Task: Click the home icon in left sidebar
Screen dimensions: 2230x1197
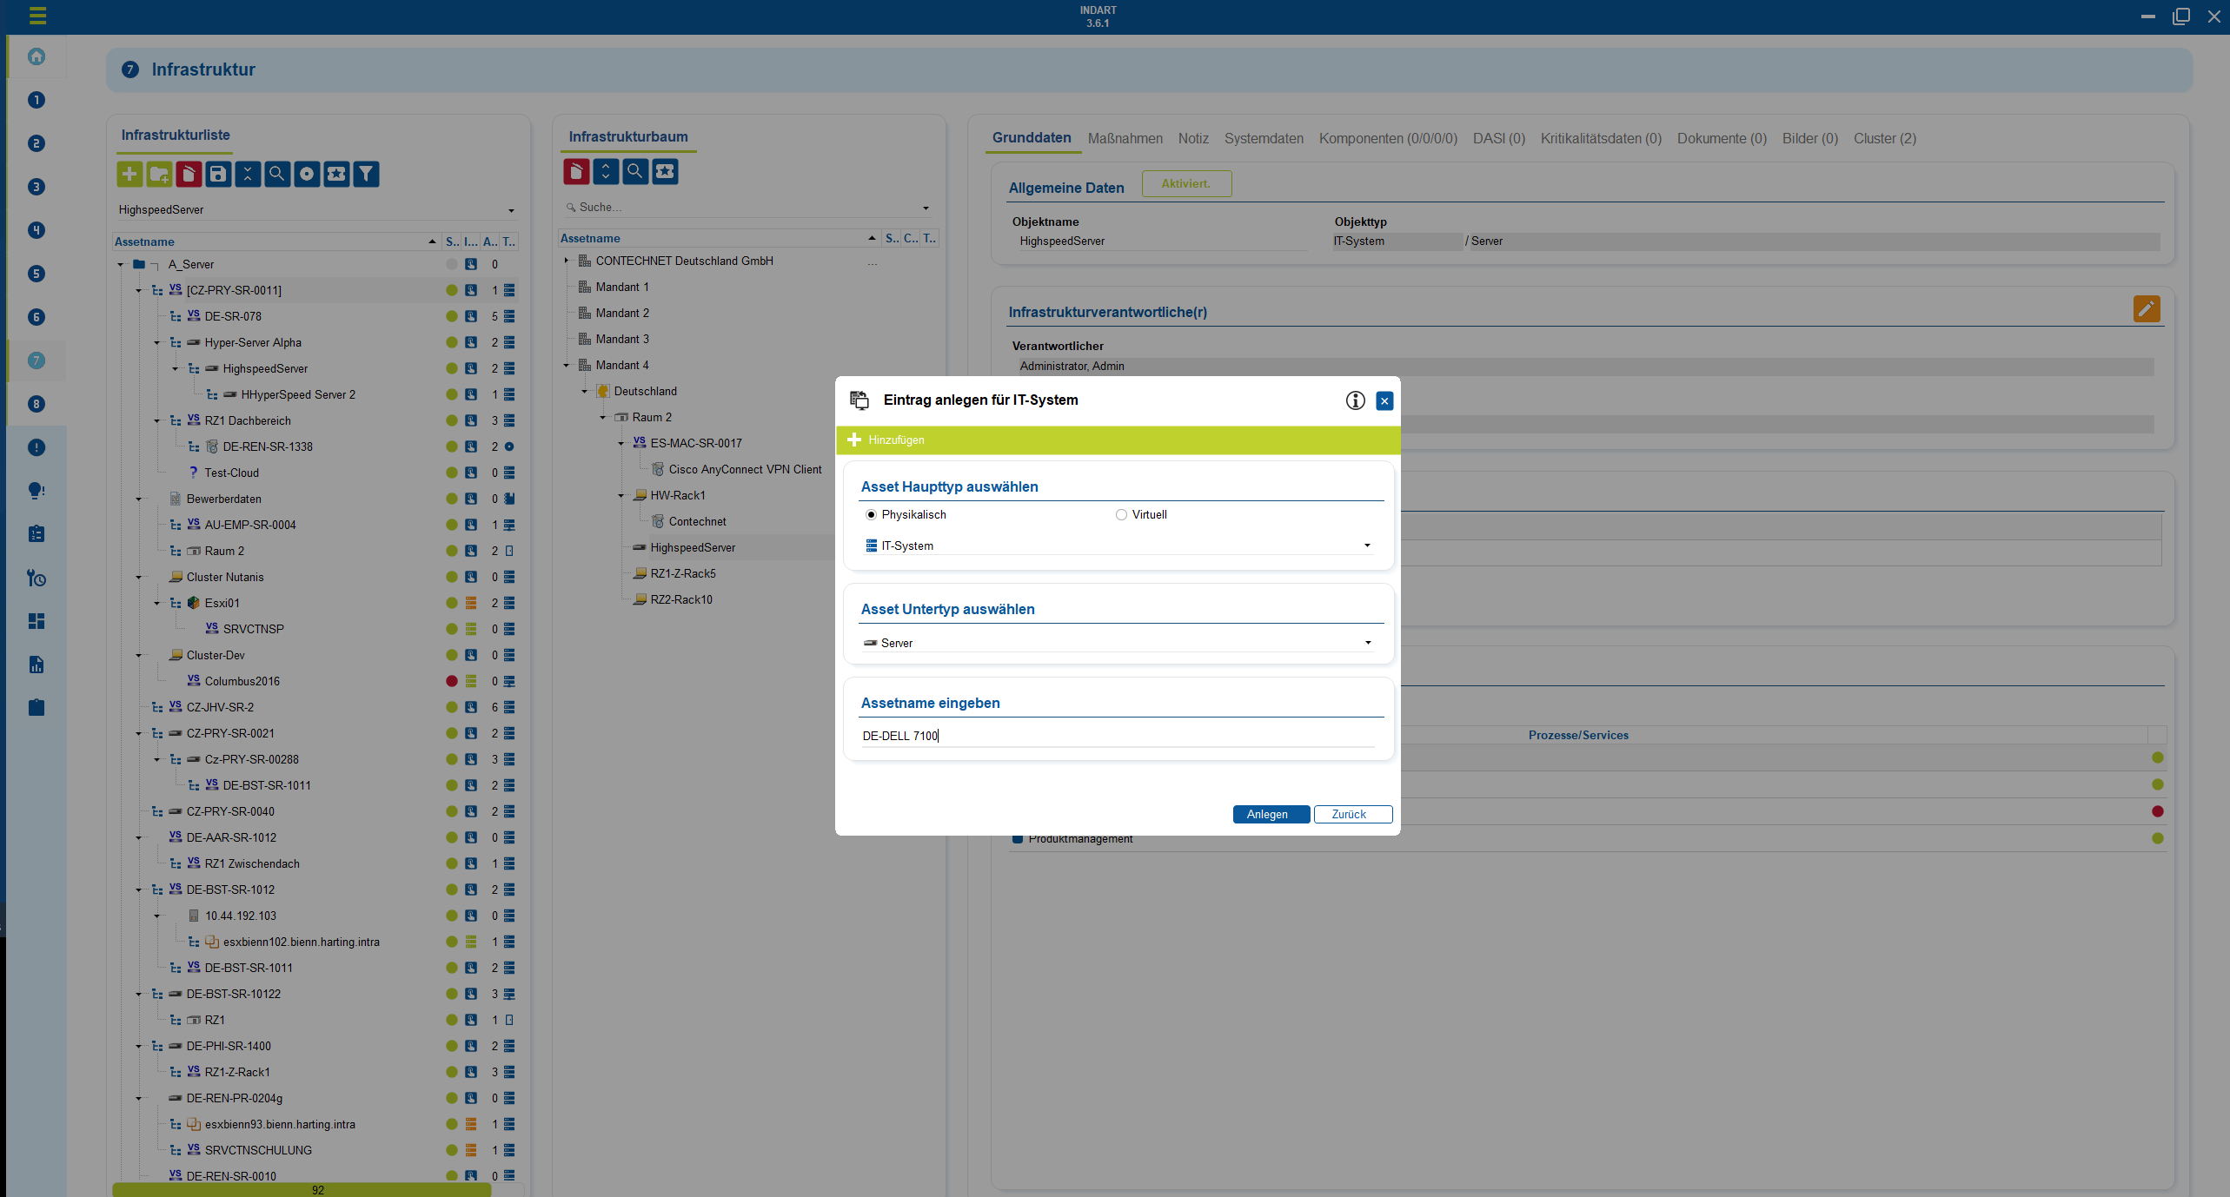Action: [x=37, y=56]
